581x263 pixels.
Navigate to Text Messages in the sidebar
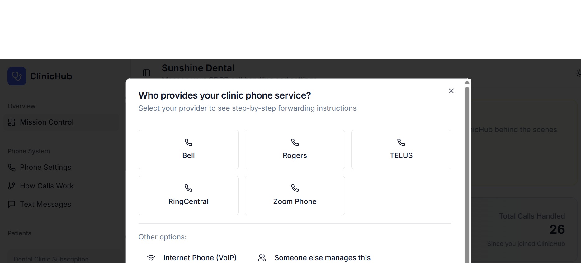45,204
